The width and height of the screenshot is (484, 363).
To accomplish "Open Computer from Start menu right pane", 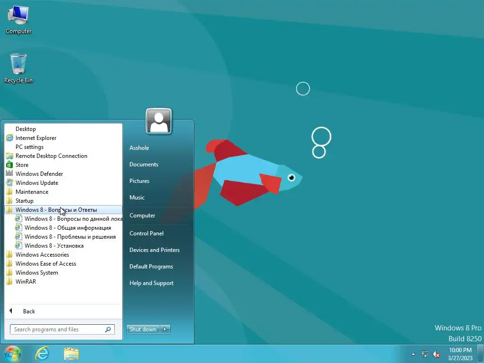I will click(x=142, y=216).
